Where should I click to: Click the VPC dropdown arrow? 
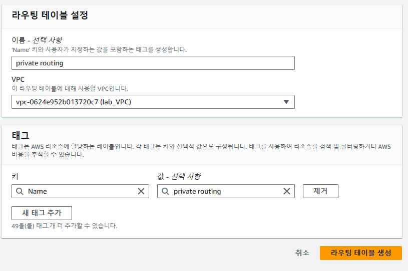(x=286, y=102)
